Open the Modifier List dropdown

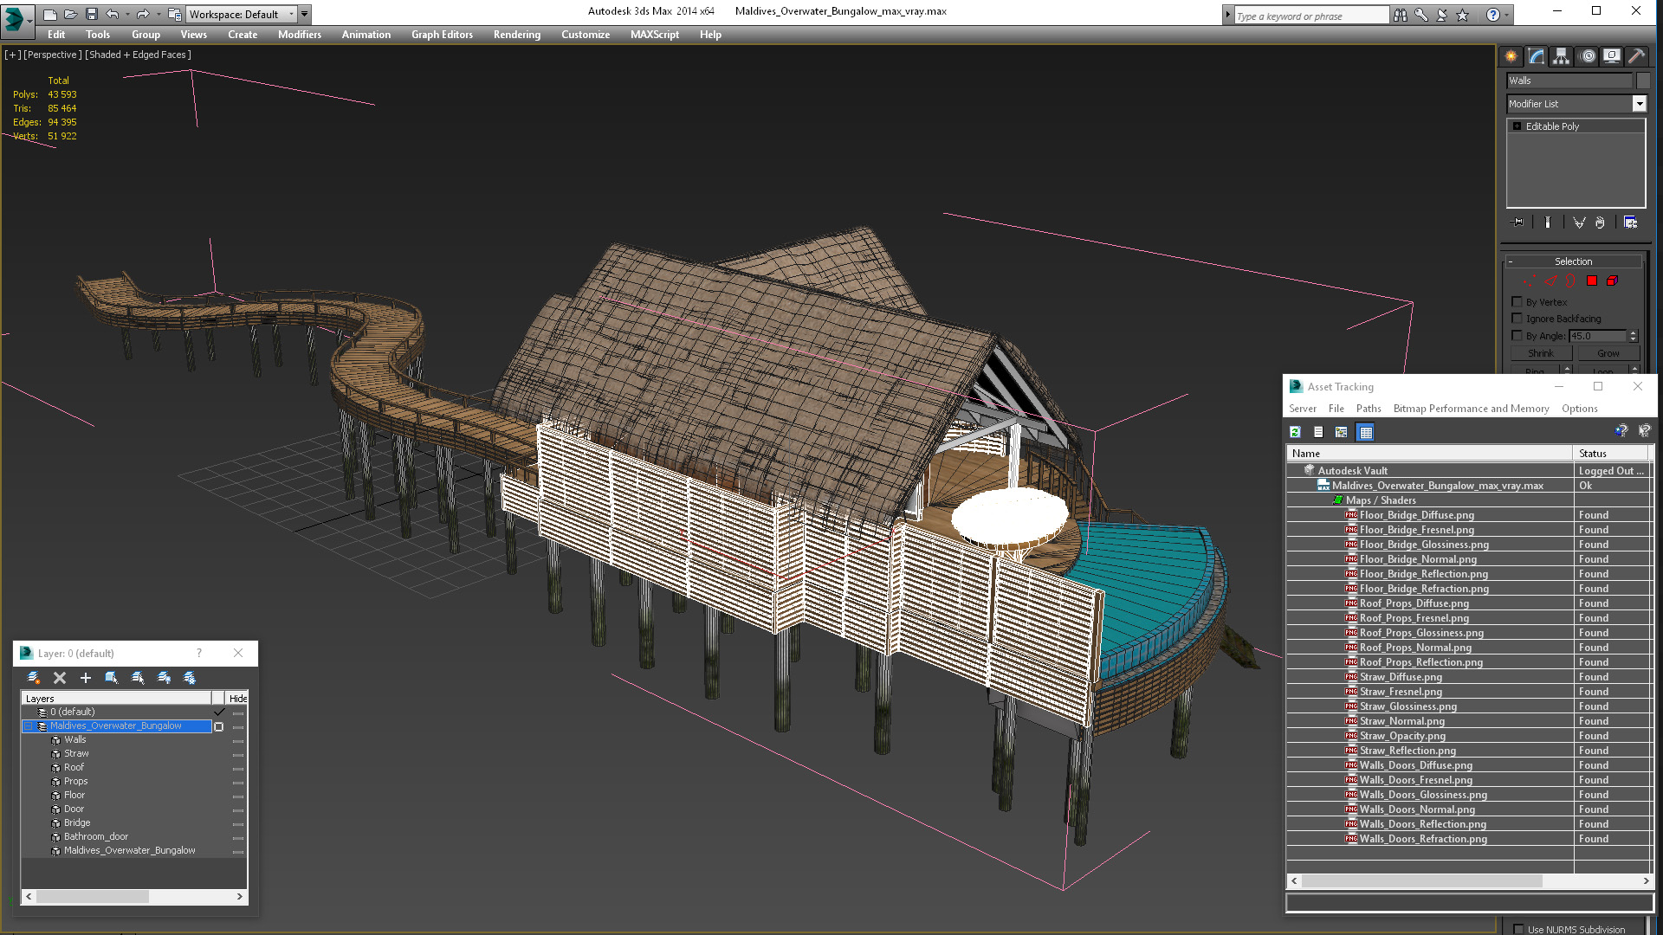point(1639,104)
